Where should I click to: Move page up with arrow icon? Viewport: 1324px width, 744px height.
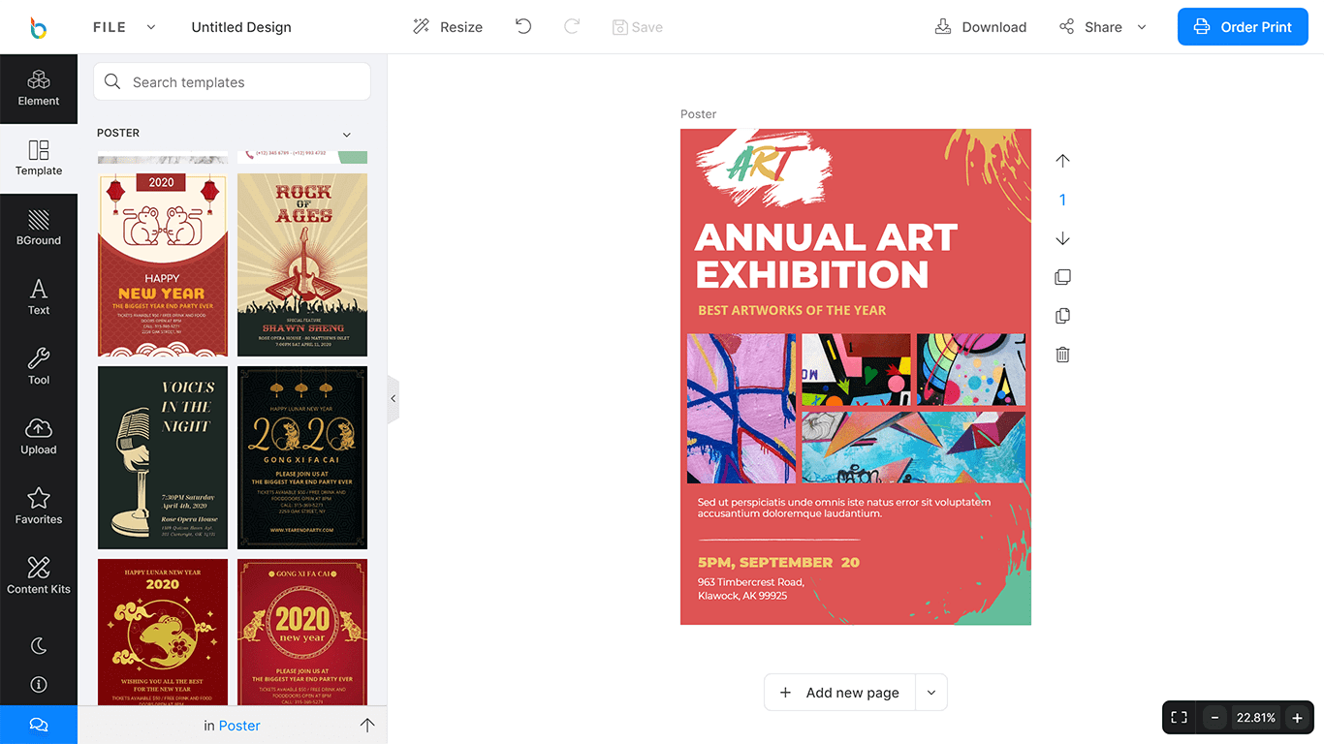pyautogui.click(x=1062, y=161)
